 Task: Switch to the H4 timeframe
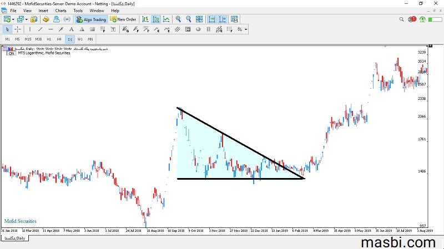tap(59, 39)
